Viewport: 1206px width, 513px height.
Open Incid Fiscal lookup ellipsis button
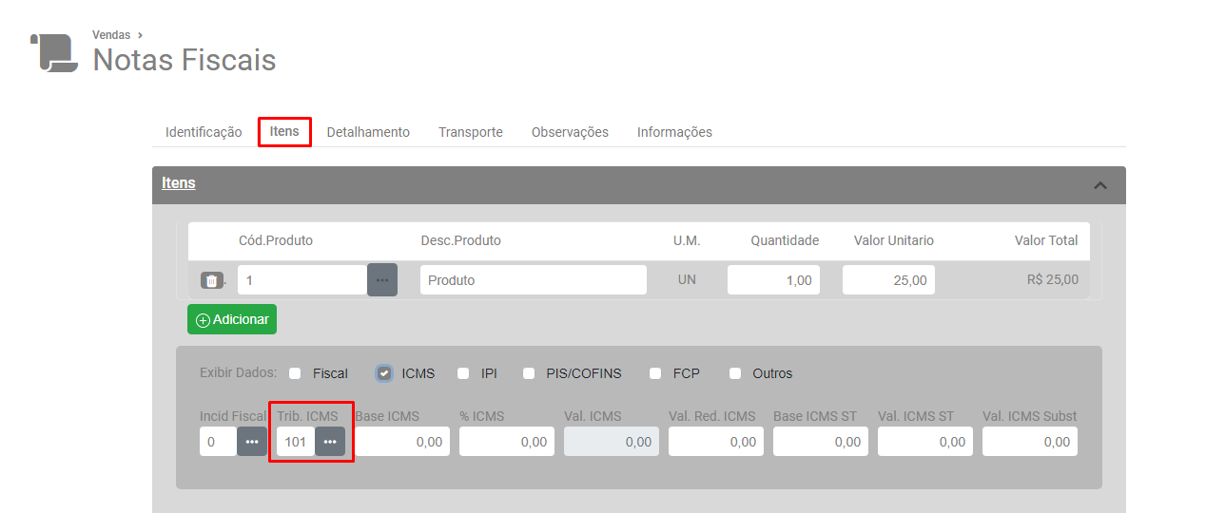pyautogui.click(x=252, y=442)
